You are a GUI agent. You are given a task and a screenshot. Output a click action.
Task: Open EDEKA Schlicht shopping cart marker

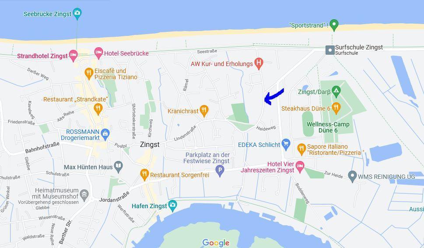[286, 144]
